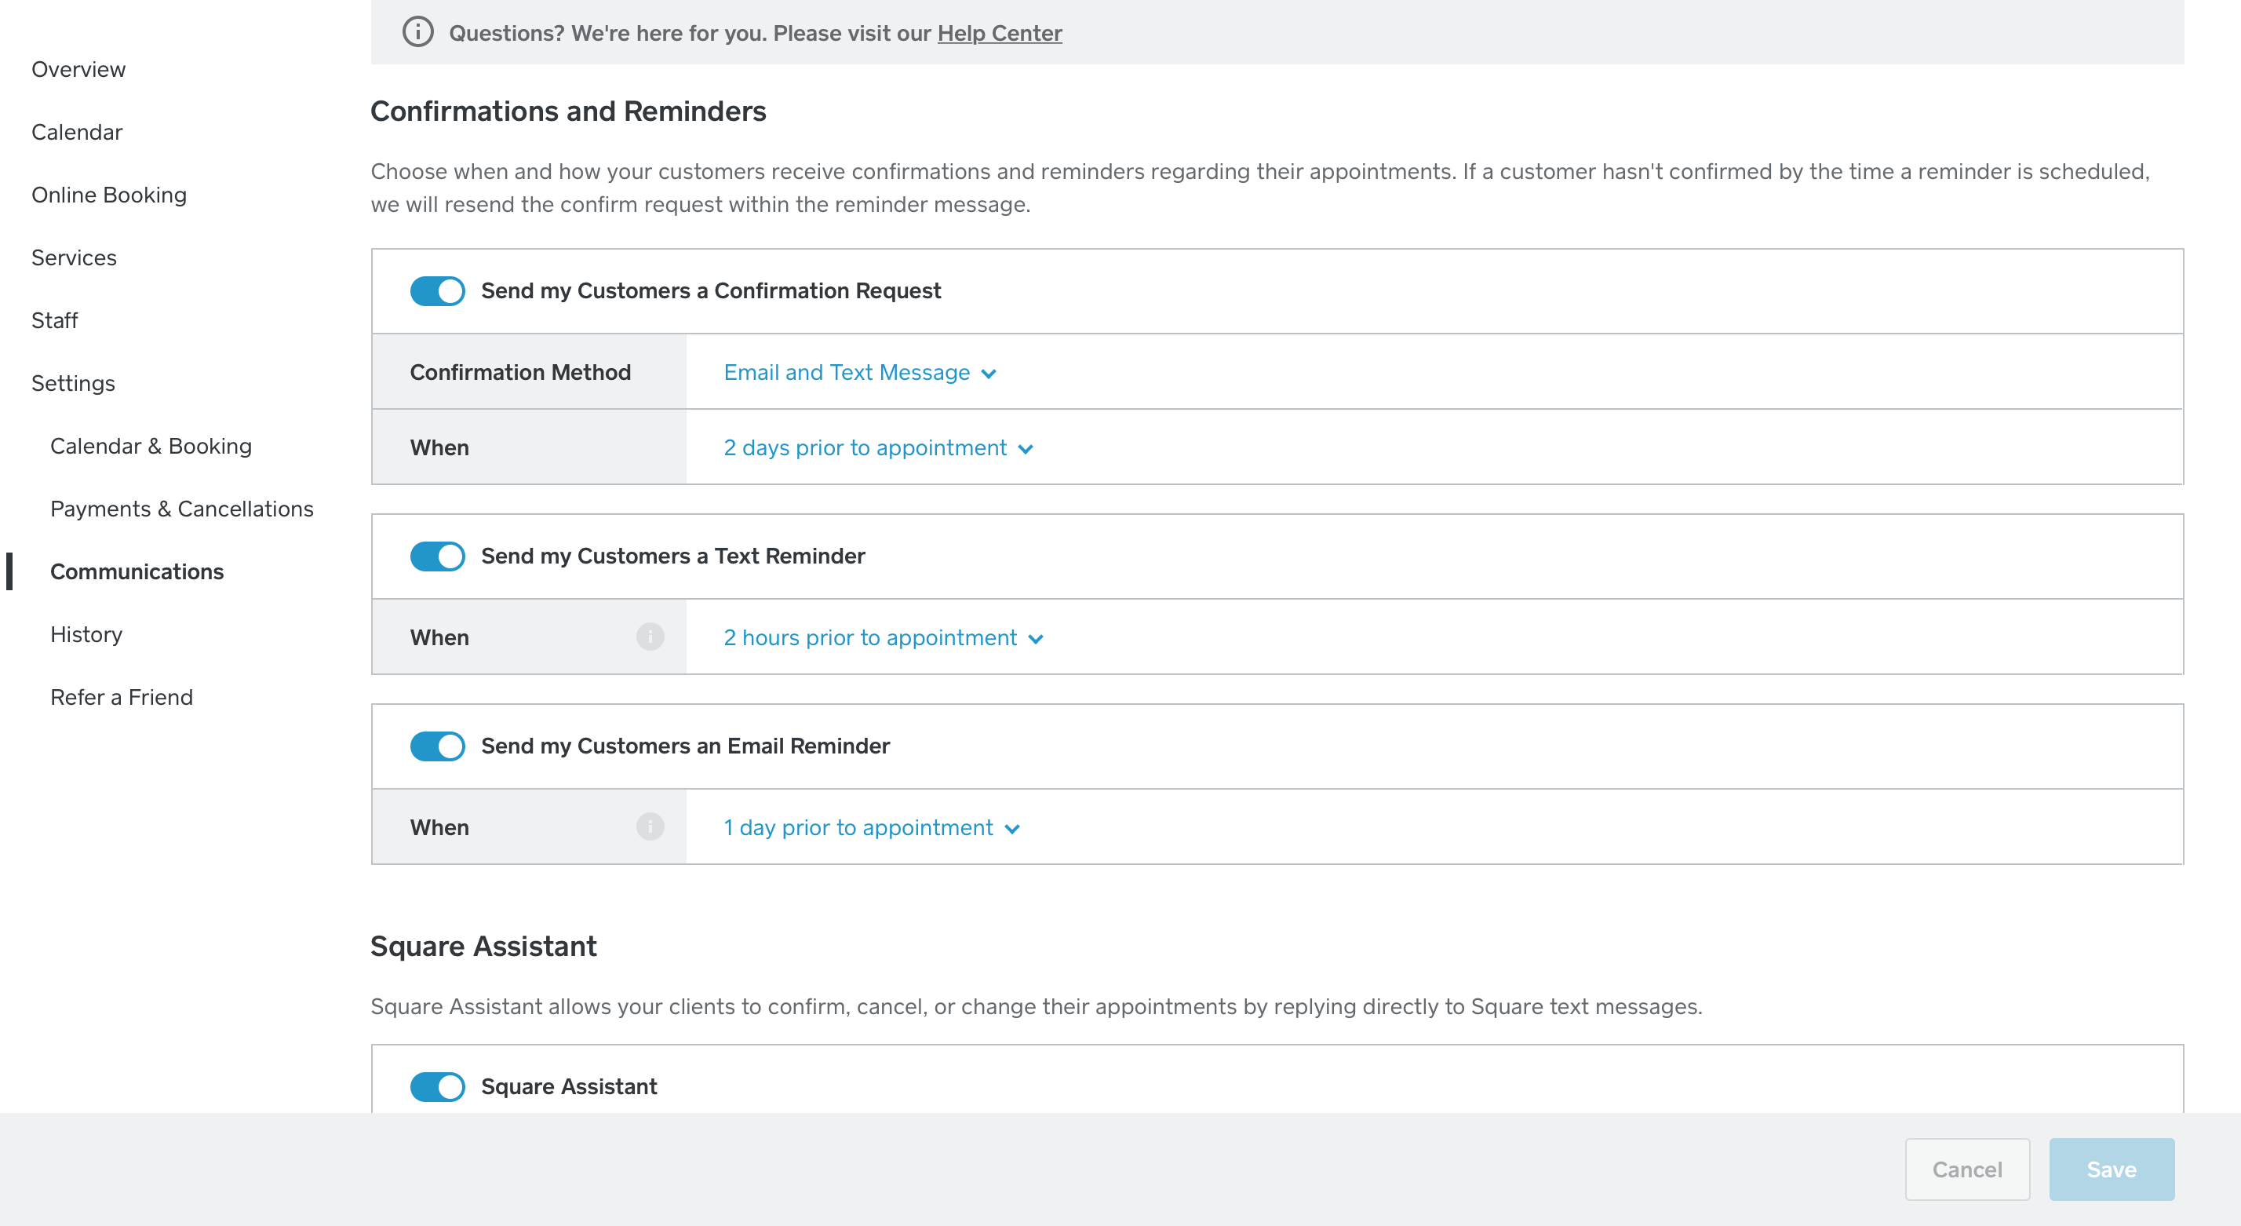Navigate to Services
The height and width of the screenshot is (1226, 2241).
coord(74,257)
